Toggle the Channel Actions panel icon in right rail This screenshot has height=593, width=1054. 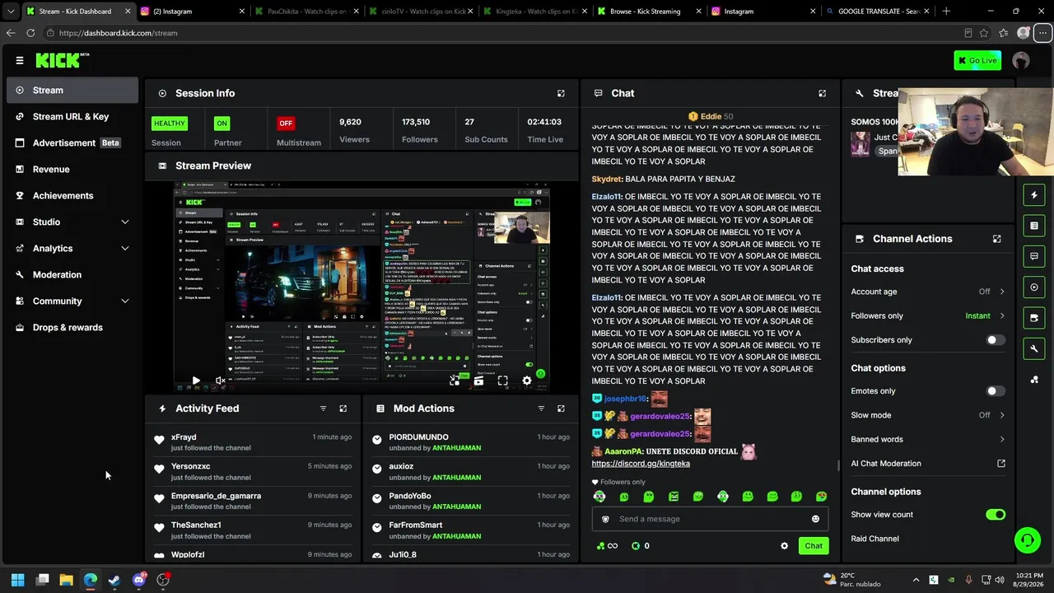click(x=1034, y=318)
